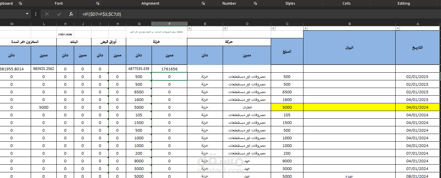Click the مدين subheader under خزنة
Viewport: 441px width, 178px height.
click(x=170, y=55)
